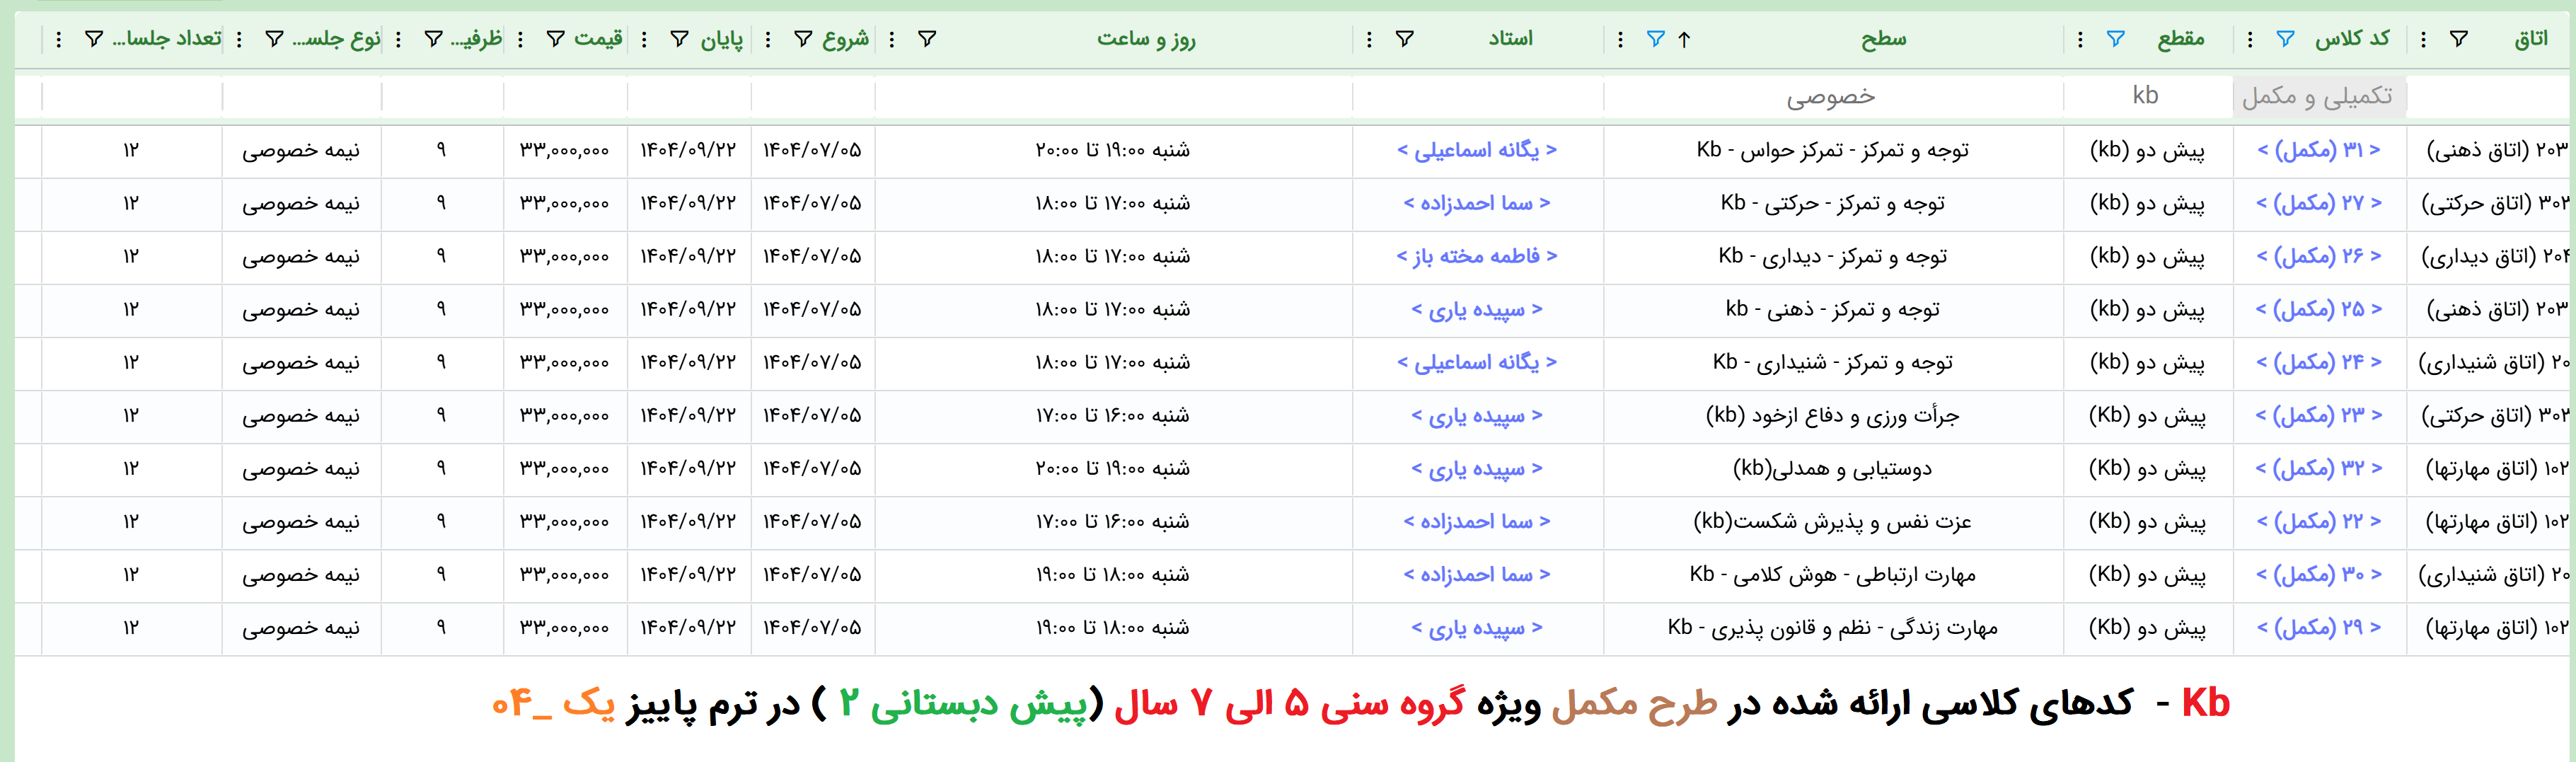Open the column options menu for سطح
Image resolution: width=2576 pixels, height=762 pixels.
pos(1620,39)
